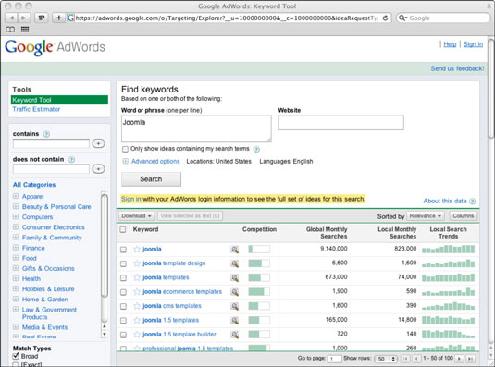
Task: Click trend chart for 'joomla templates'
Action: pos(449,277)
